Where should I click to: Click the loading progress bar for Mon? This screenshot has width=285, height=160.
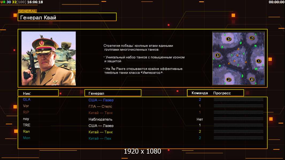click(x=238, y=138)
